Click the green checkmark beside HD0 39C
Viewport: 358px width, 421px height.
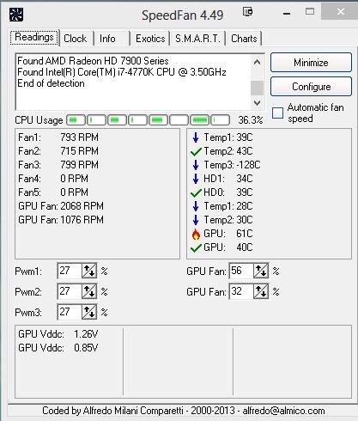coord(196,192)
